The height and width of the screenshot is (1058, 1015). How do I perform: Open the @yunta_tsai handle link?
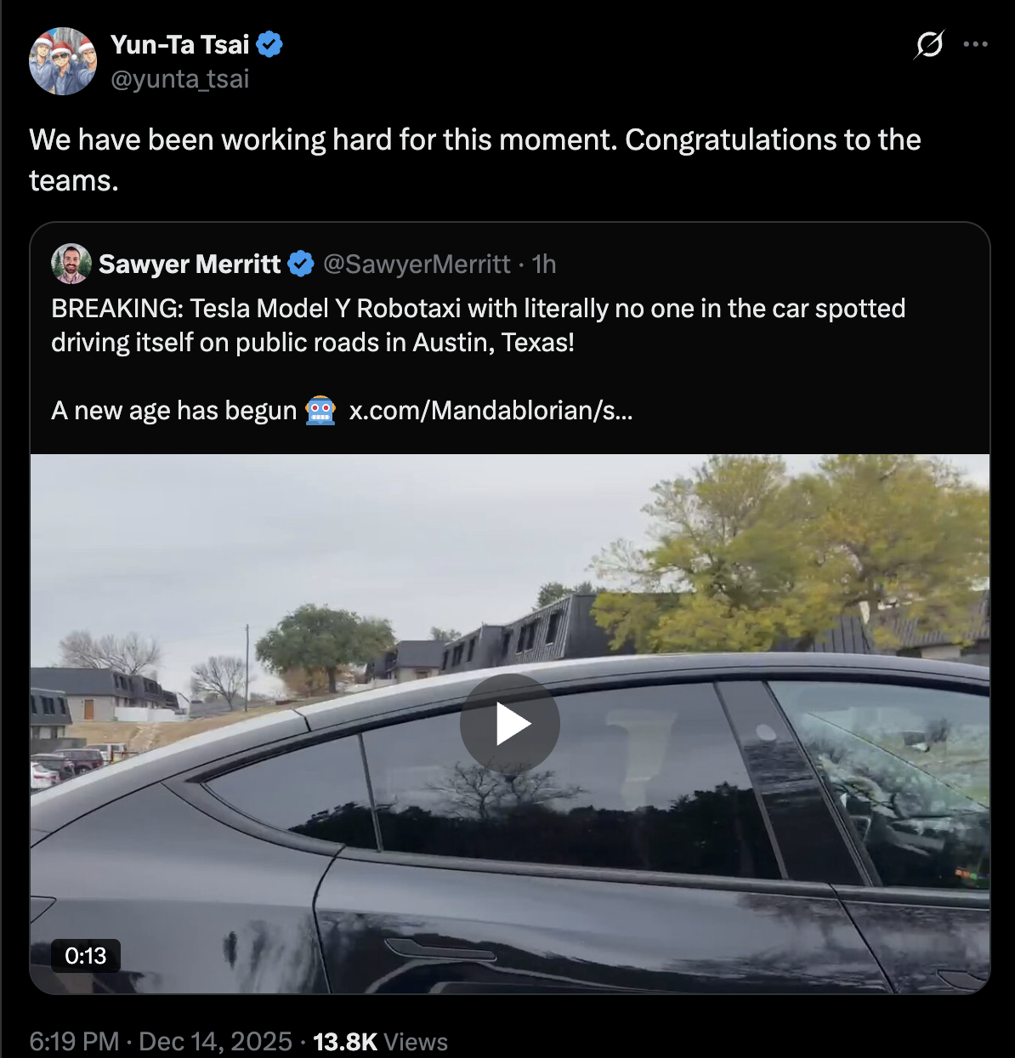coord(179,79)
